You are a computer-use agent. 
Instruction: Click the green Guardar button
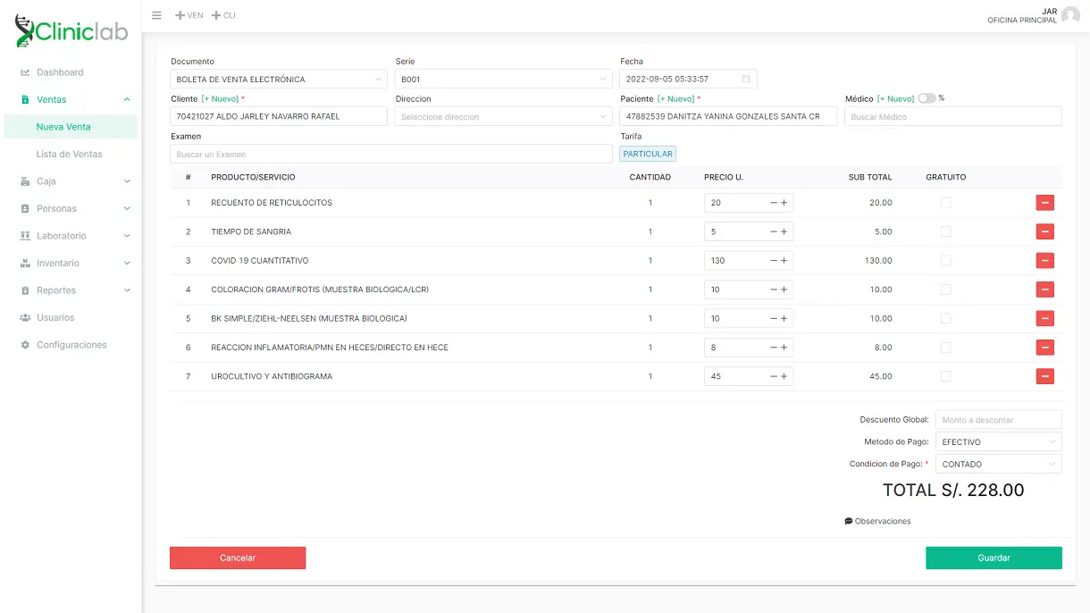coord(994,558)
